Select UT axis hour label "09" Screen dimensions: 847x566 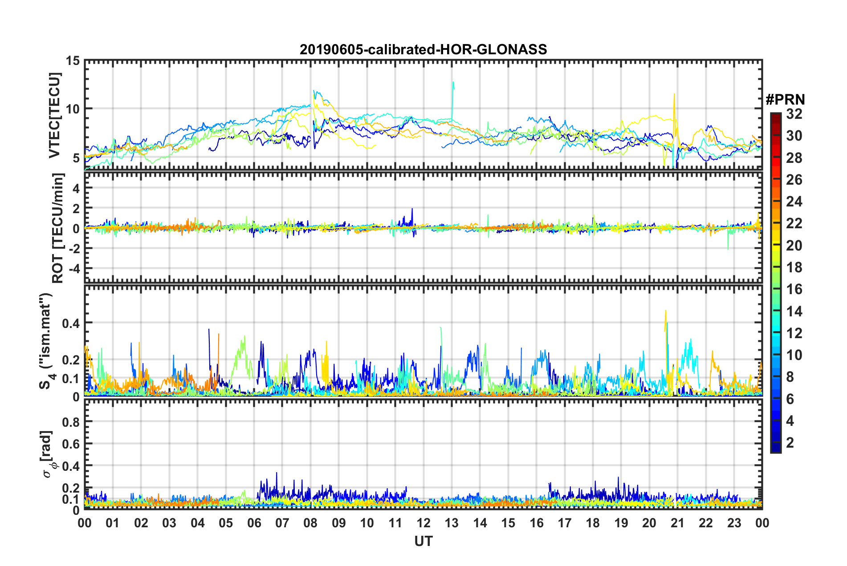(x=339, y=523)
